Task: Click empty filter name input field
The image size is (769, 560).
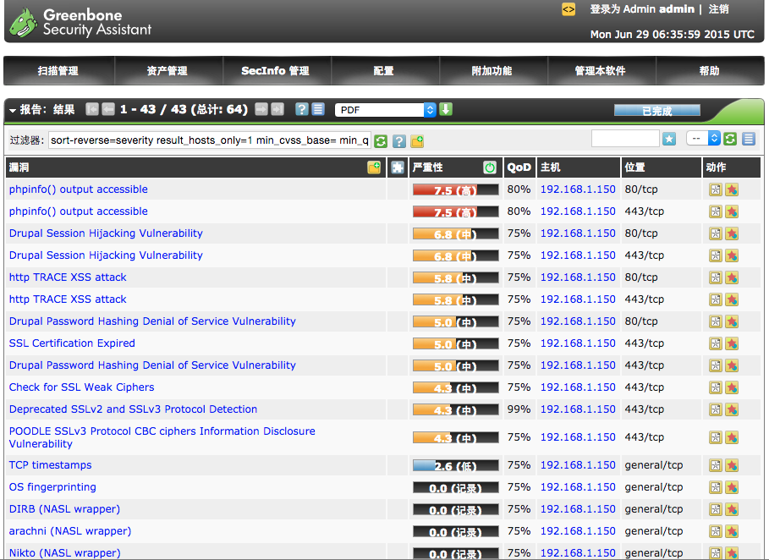Action: tap(625, 139)
